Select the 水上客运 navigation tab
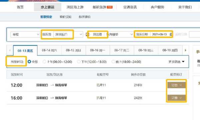Screen dimensions: 200x120 [x=48, y=7]
